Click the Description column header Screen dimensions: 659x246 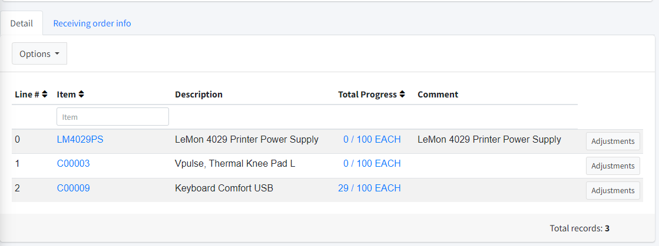[x=198, y=95]
